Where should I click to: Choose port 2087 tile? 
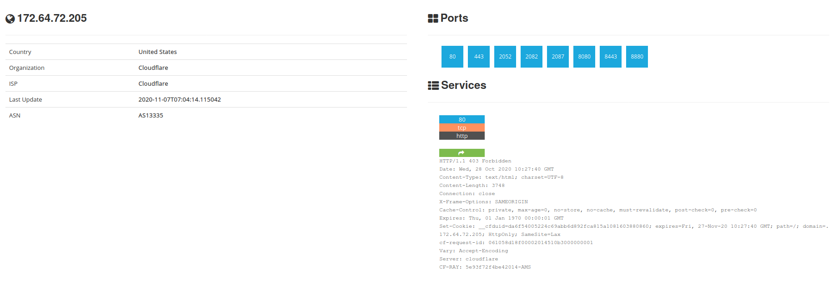click(558, 57)
